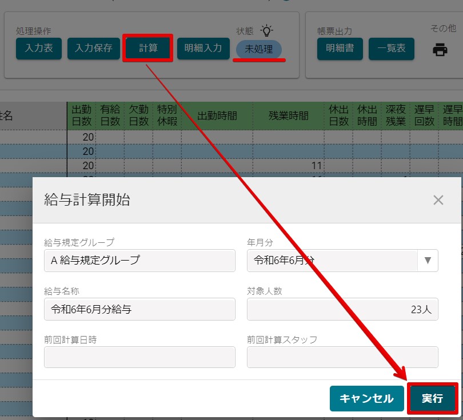The width and height of the screenshot is (463, 420).
Task: Click the 実行 button
Action: [x=433, y=398]
